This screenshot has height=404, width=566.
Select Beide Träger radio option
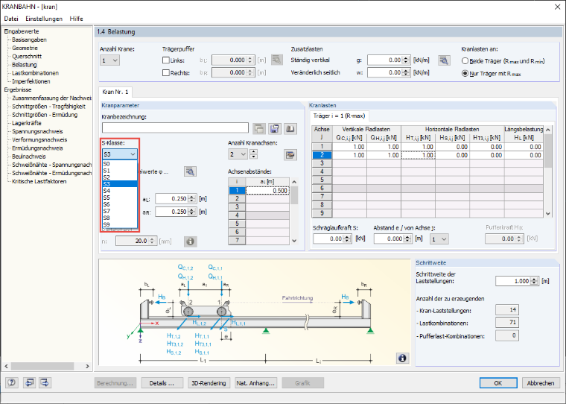click(x=465, y=61)
